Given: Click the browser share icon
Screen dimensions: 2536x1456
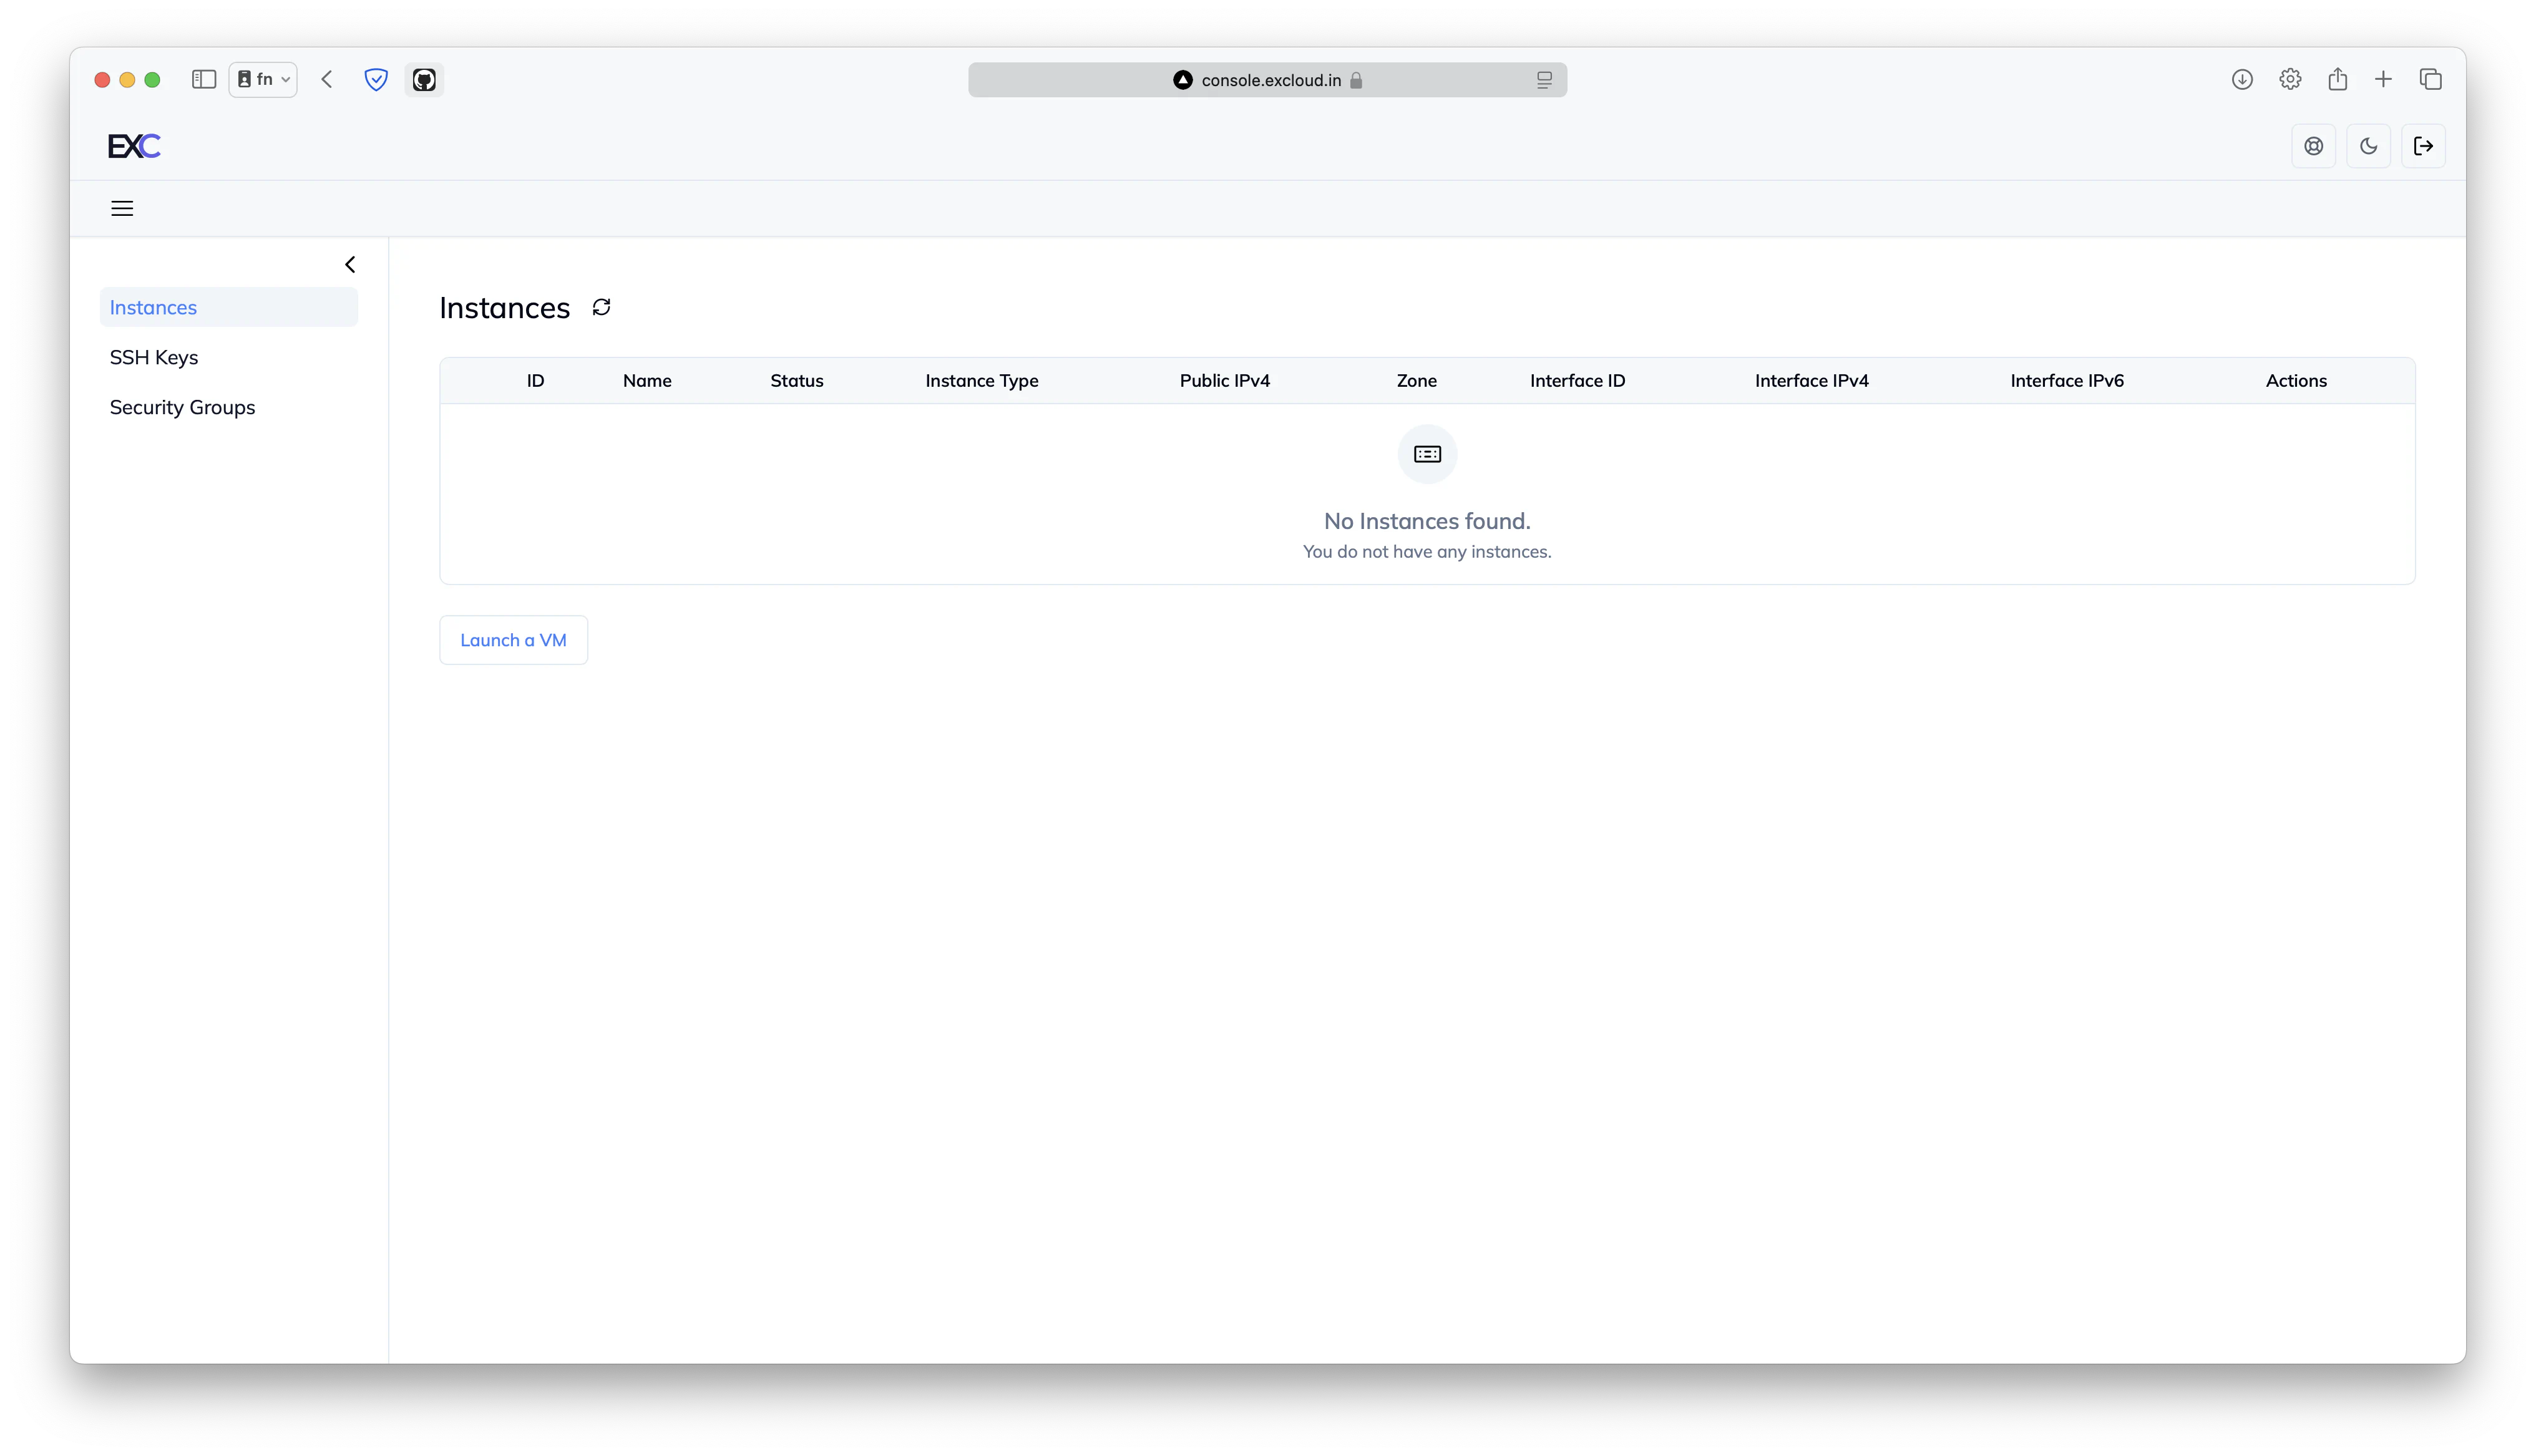Looking at the screenshot, I should tap(2338, 79).
